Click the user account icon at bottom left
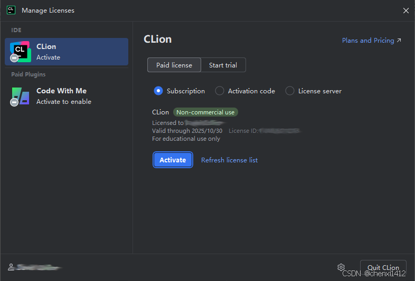This screenshot has width=415, height=281. (x=11, y=267)
